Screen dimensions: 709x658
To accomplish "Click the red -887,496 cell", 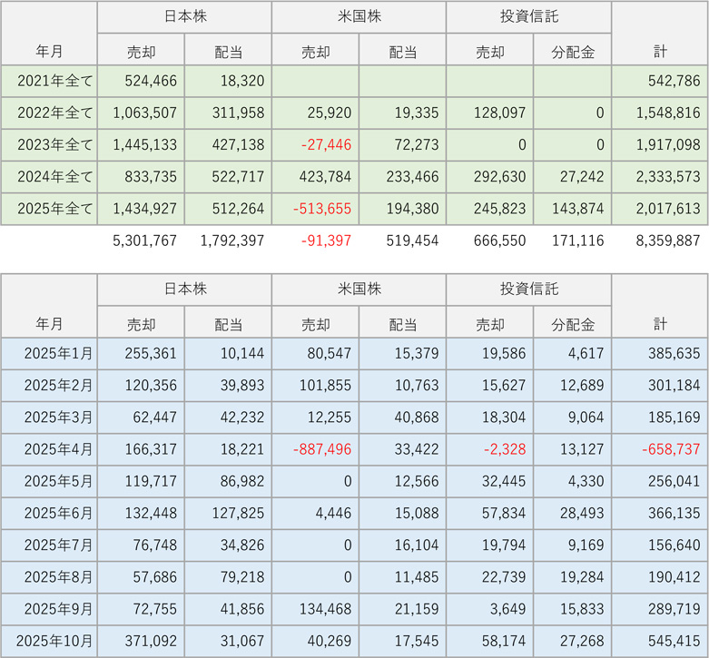I will (x=316, y=449).
